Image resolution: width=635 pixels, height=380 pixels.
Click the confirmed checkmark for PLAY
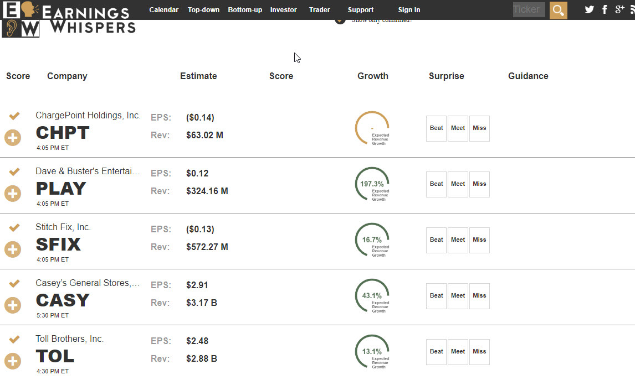(x=14, y=172)
